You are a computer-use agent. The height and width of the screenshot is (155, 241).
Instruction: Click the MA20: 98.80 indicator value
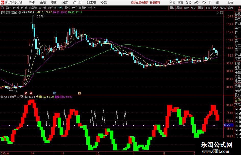coord(60,12)
